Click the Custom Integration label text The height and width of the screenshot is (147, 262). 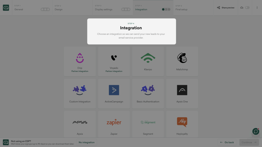(x=80, y=102)
